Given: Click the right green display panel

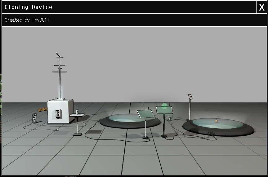Looking at the screenshot, I should [164, 110].
